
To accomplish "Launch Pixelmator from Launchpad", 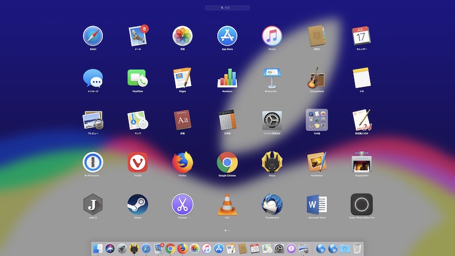I will click(317, 162).
